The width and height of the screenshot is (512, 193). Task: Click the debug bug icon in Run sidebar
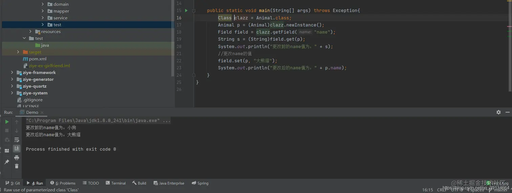click(7, 140)
